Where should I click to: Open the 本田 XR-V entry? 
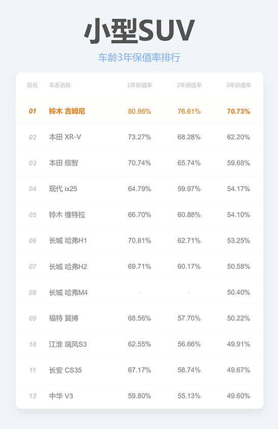139,137
